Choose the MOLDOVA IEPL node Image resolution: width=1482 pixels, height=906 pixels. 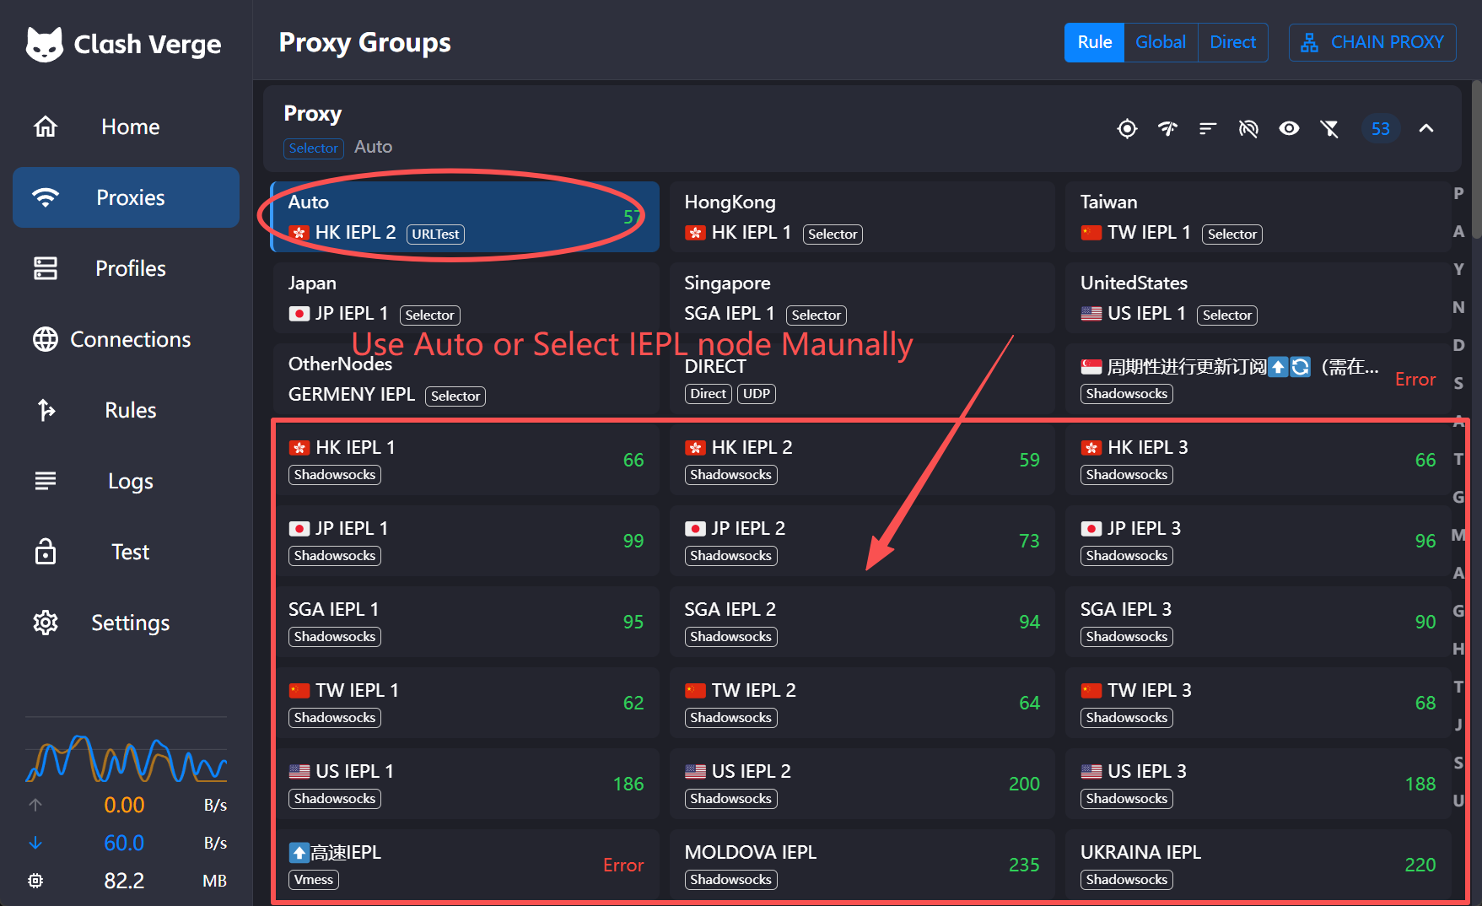coord(862,865)
